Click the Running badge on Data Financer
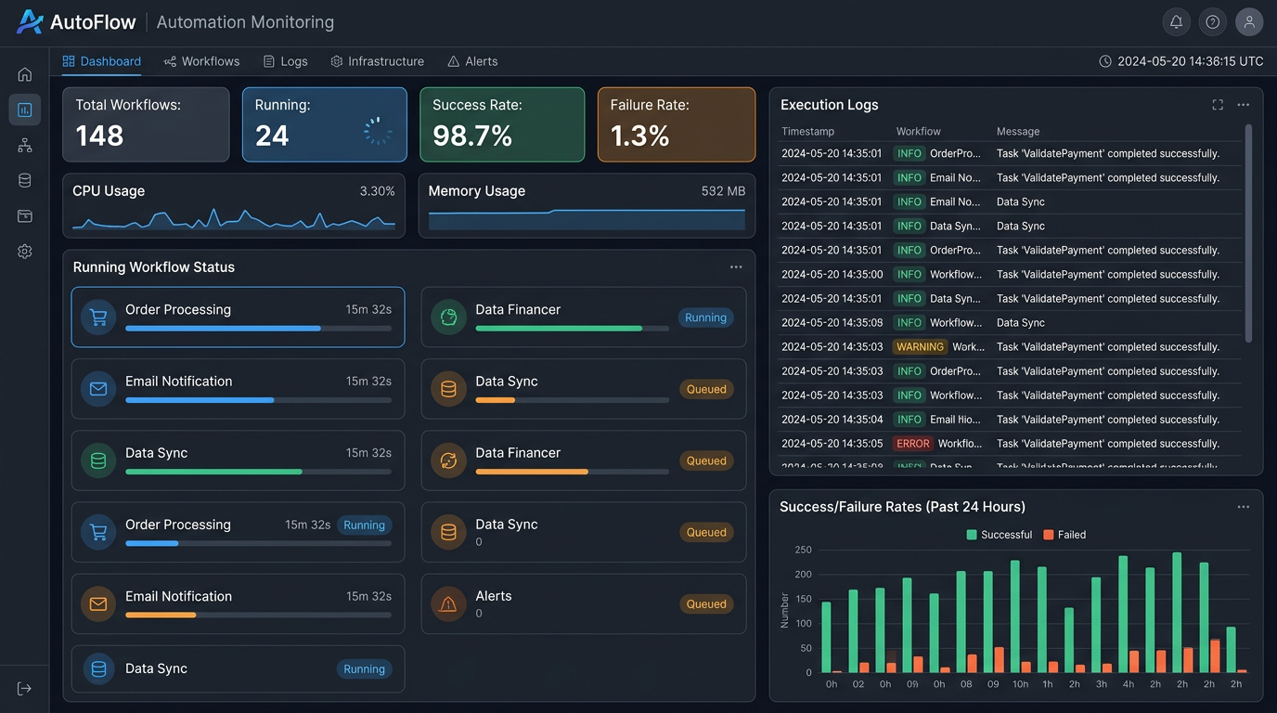 (x=705, y=318)
